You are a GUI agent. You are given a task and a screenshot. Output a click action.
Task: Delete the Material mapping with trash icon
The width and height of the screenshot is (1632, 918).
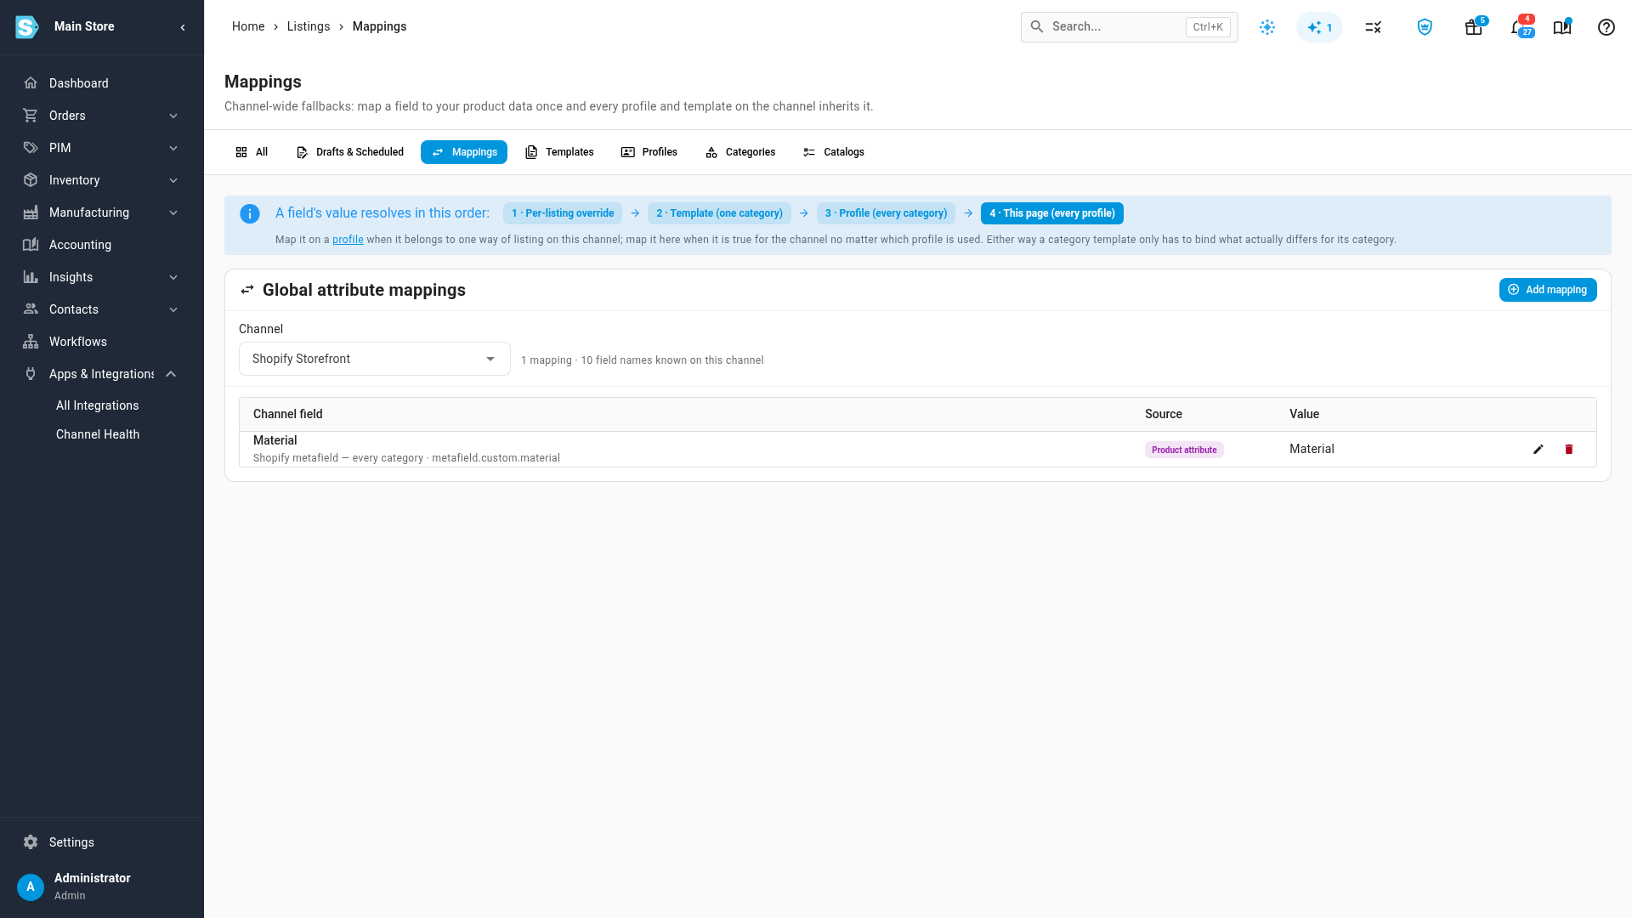click(1569, 450)
